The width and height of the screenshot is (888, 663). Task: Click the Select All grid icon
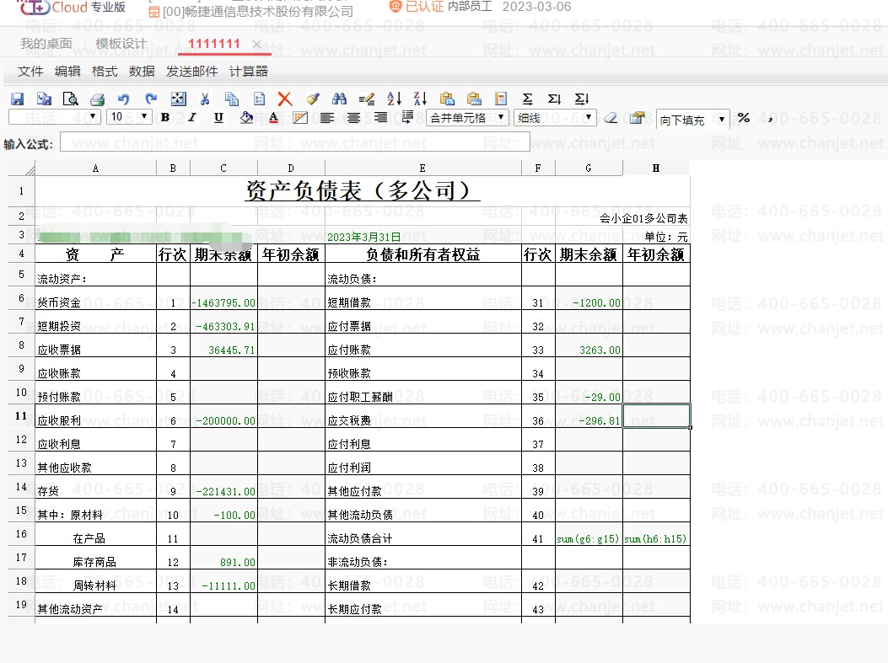pyautogui.click(x=179, y=99)
